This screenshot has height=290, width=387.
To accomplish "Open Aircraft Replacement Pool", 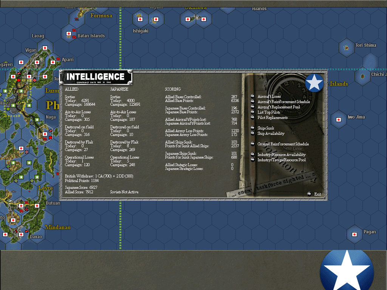I will pyautogui.click(x=279, y=107).
